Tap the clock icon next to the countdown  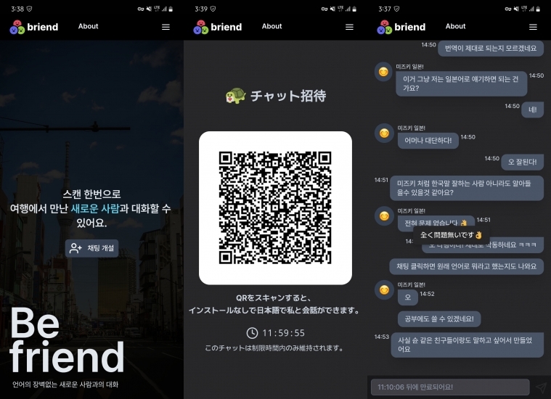(x=252, y=333)
